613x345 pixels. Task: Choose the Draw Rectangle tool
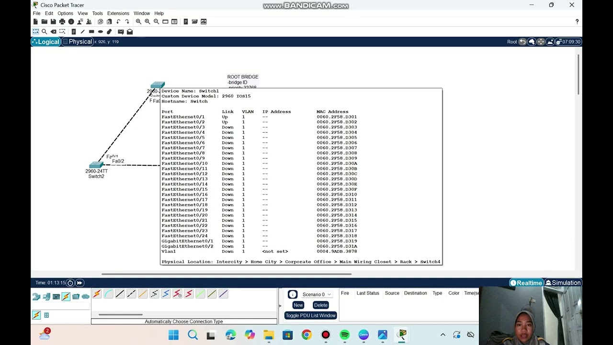pos(91,32)
